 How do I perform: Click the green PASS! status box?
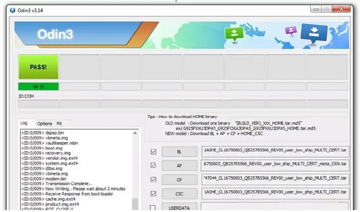[38, 67]
